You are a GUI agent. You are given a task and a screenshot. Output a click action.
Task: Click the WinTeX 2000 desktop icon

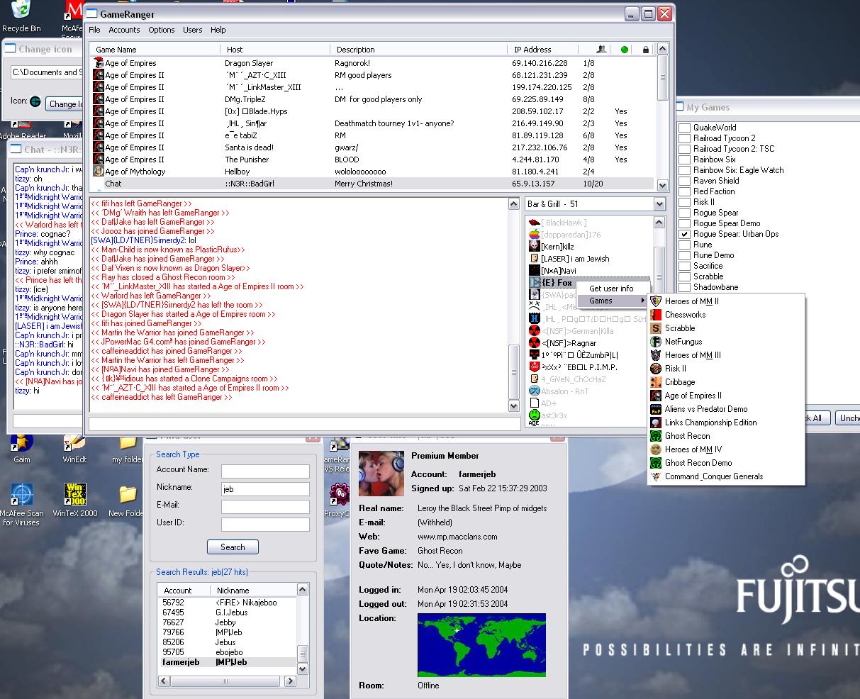click(x=74, y=494)
